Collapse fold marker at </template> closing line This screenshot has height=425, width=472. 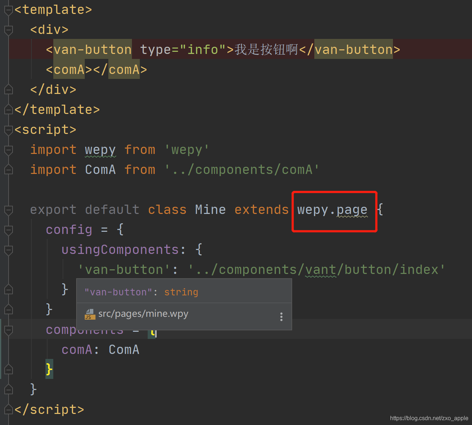(9, 110)
